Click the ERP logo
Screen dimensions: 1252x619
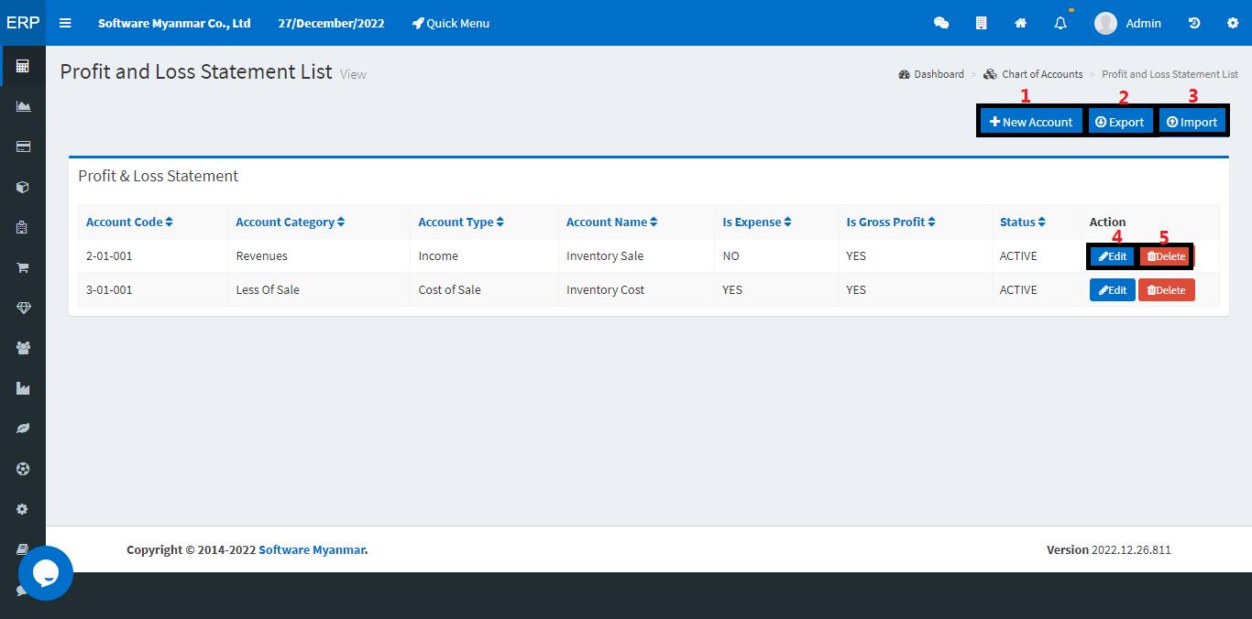[23, 23]
